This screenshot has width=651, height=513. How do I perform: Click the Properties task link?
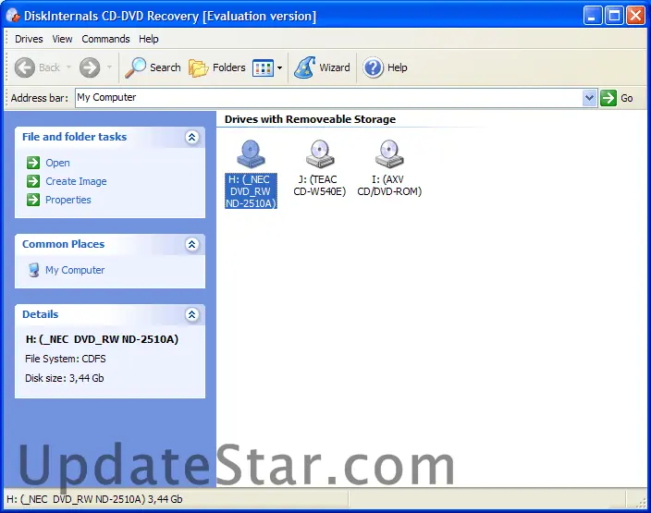point(68,200)
